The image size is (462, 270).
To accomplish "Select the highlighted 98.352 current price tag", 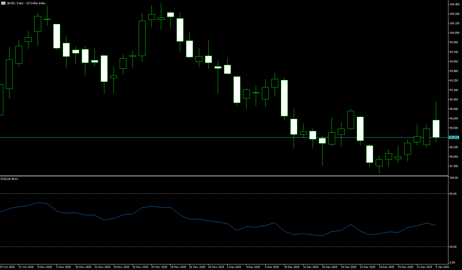I will click(454, 138).
